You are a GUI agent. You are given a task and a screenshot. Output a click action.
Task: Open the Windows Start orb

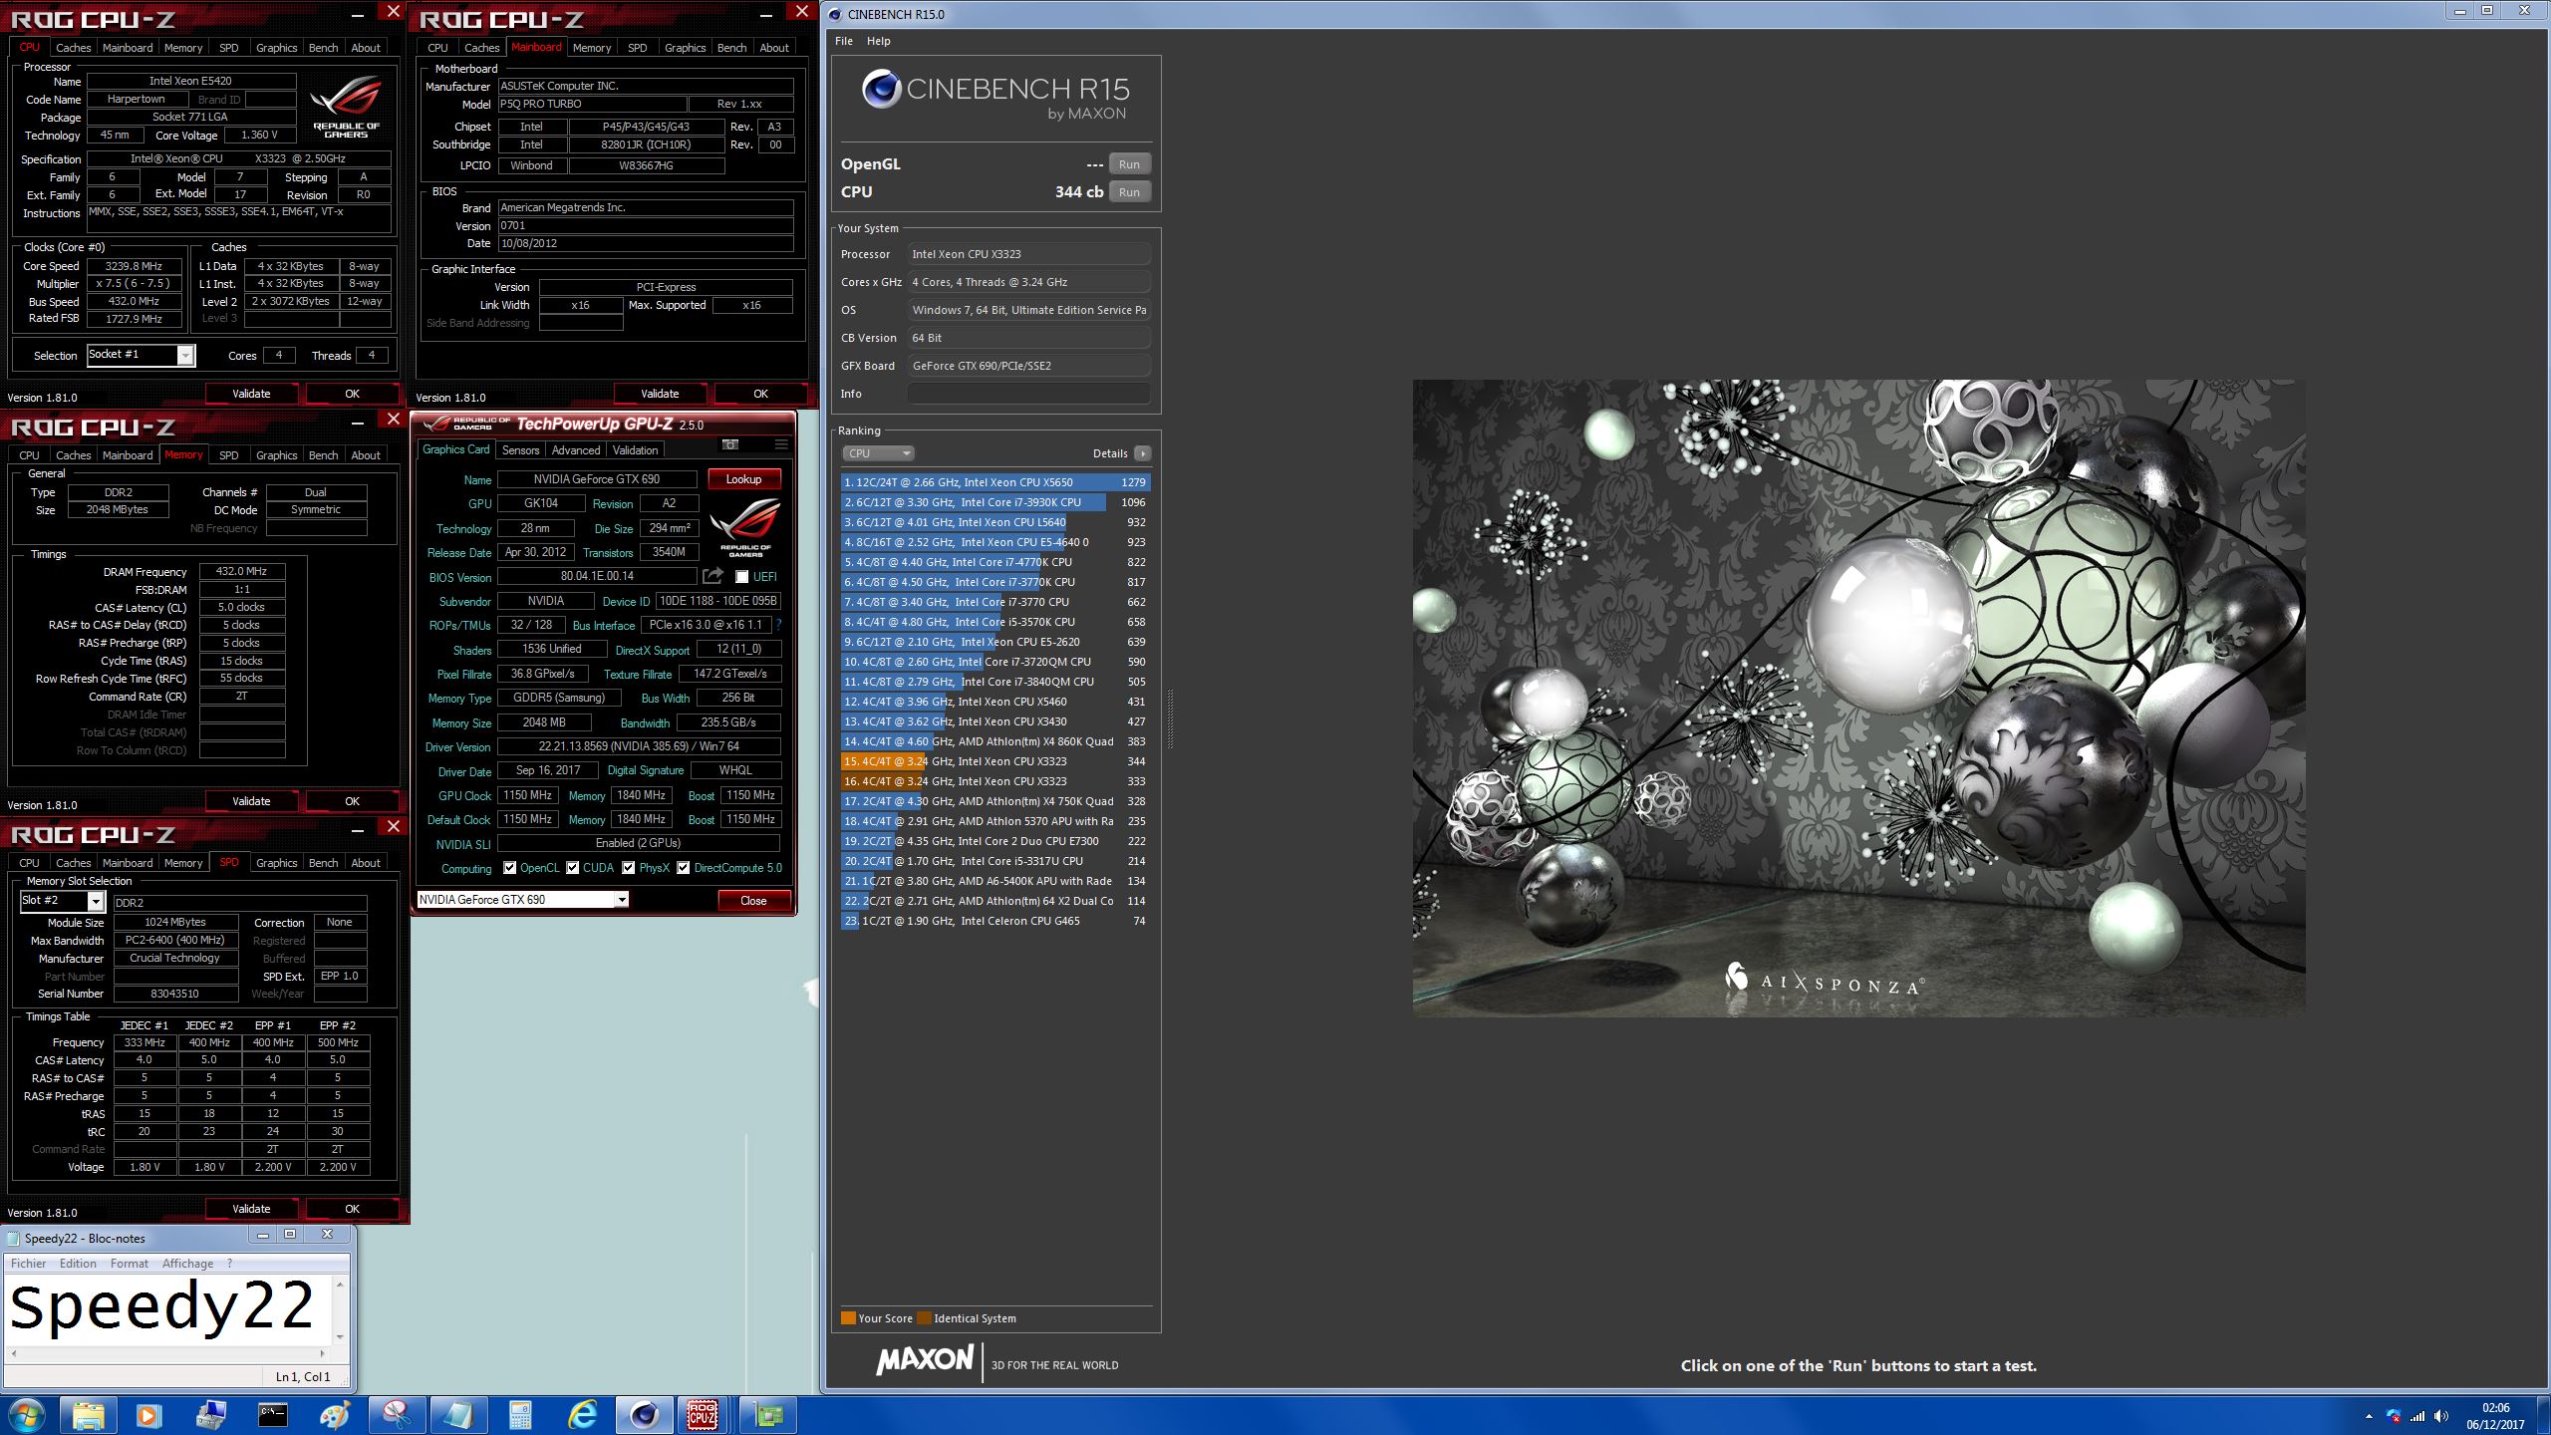point(26,1415)
